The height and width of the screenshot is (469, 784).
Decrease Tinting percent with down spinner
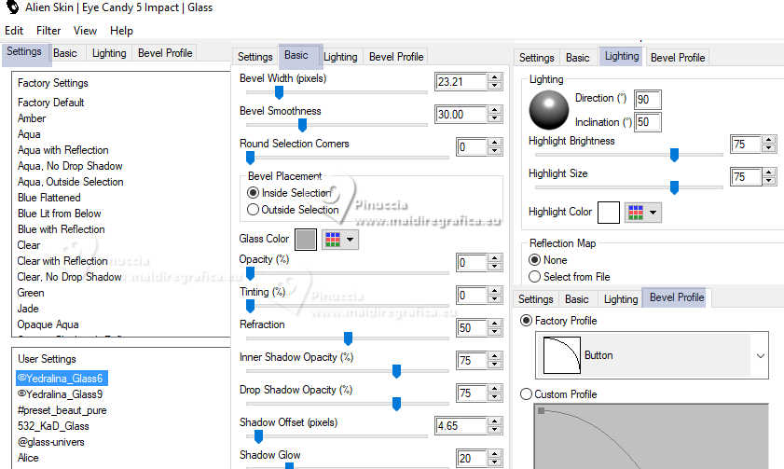(494, 299)
